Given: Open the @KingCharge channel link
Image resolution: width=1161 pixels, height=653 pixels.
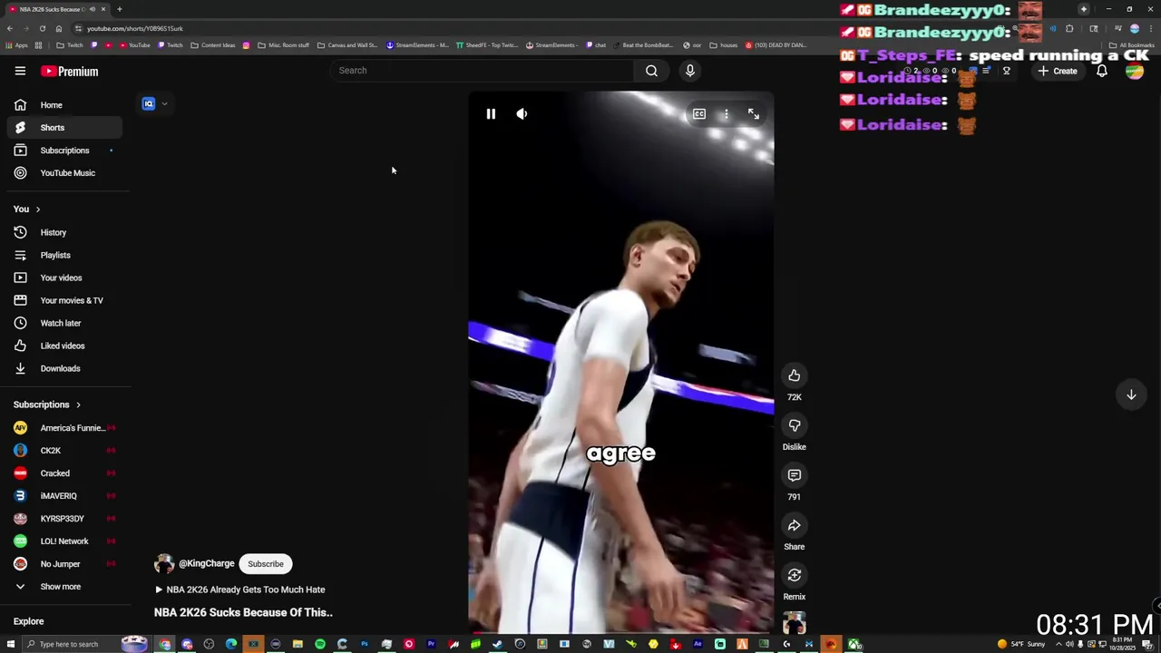Looking at the screenshot, I should (206, 563).
